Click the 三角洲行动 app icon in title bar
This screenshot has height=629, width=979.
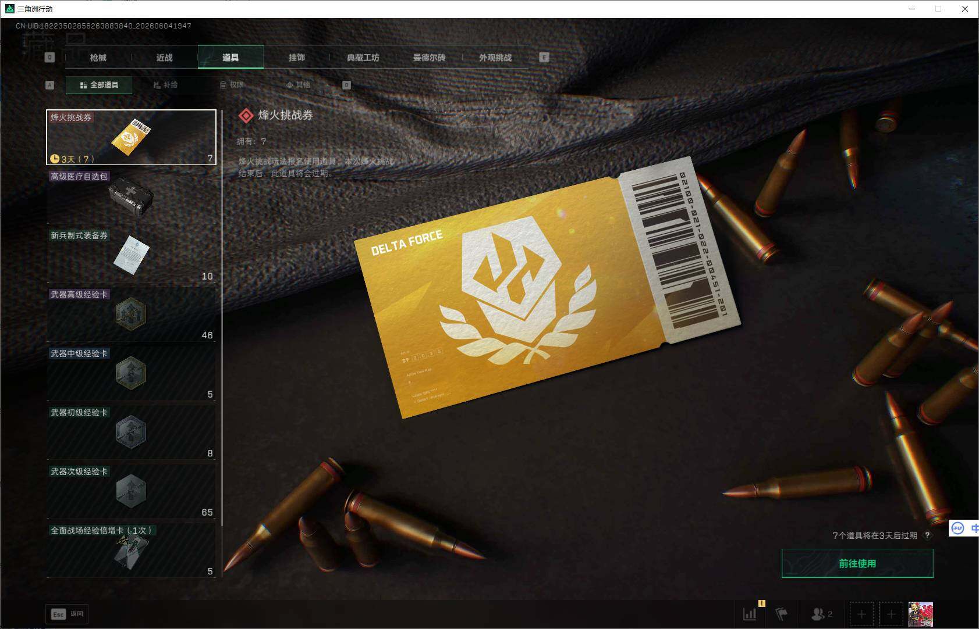(x=9, y=9)
